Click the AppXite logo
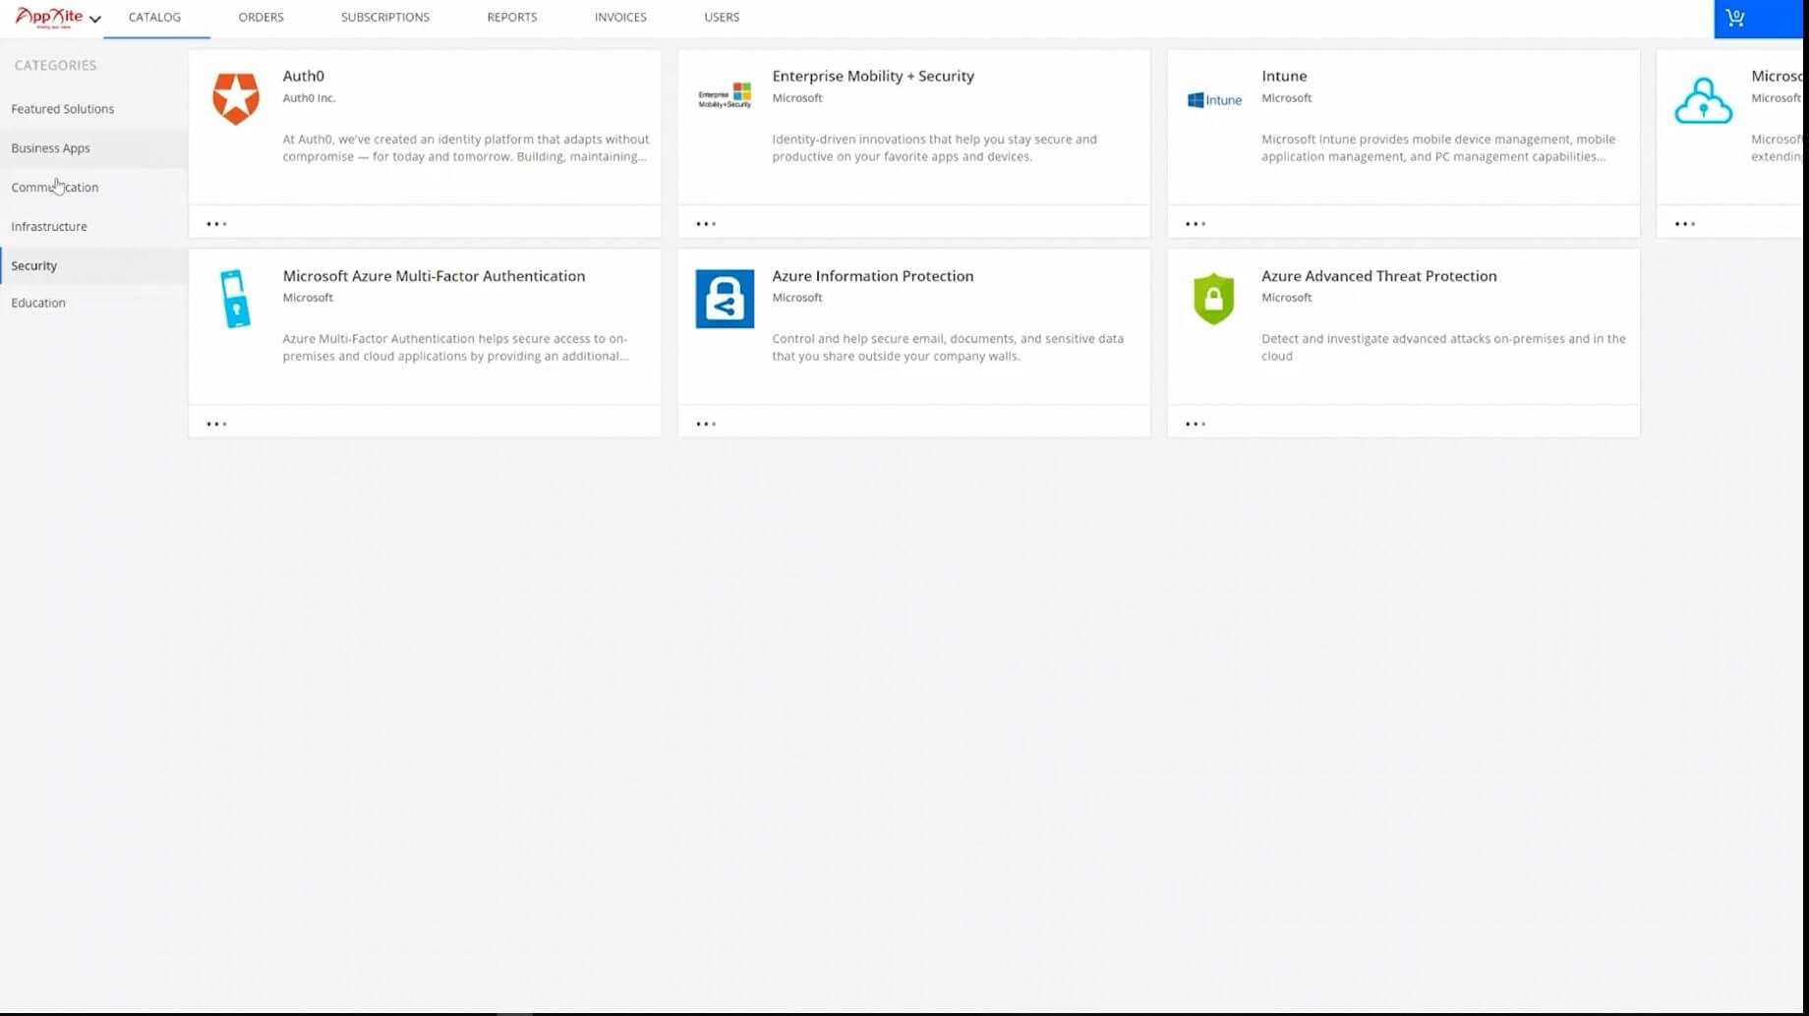 point(49,17)
